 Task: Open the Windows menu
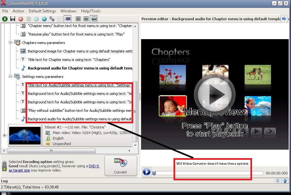68,11
